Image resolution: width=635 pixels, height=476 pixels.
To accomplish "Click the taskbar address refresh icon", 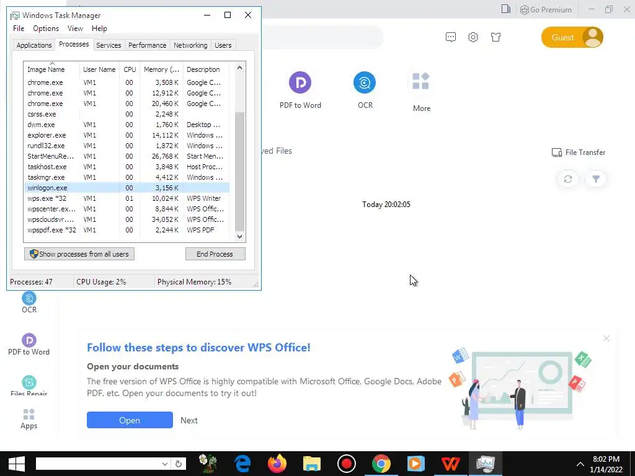I will click(178, 464).
